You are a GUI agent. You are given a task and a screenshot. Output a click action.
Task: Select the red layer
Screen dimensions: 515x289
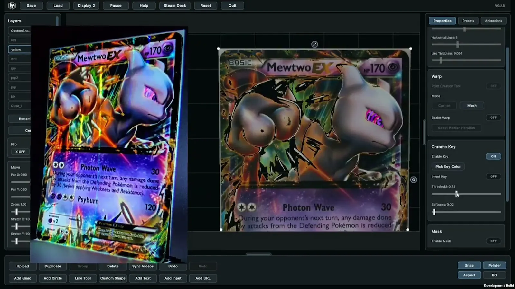pyautogui.click(x=20, y=40)
